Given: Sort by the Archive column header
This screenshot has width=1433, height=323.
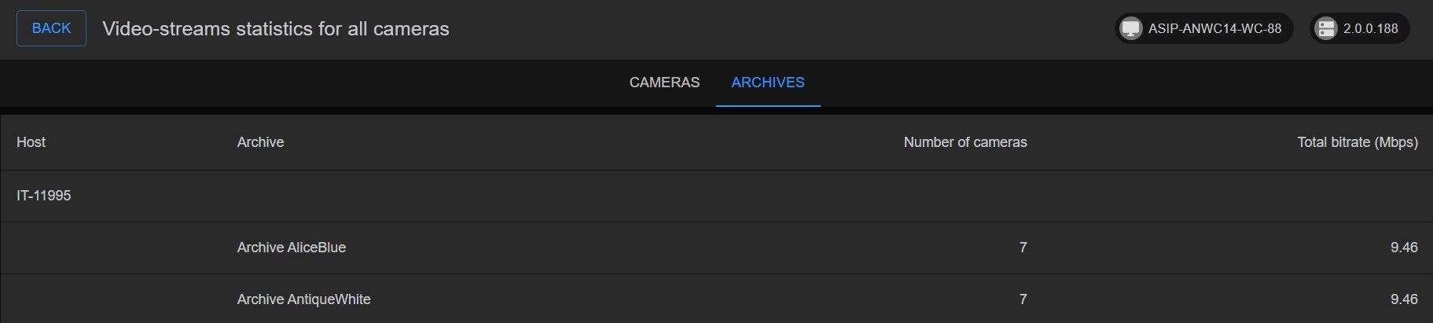Looking at the screenshot, I should 260,142.
